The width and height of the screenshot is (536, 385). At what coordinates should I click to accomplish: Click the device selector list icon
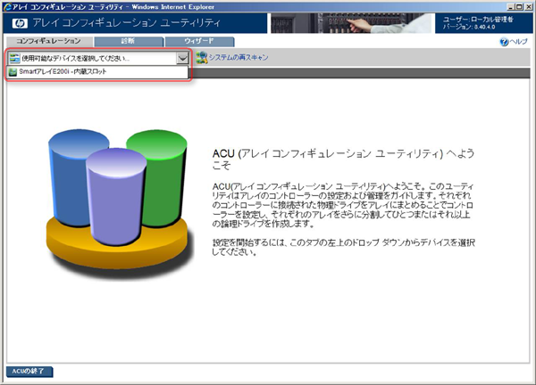[14, 58]
